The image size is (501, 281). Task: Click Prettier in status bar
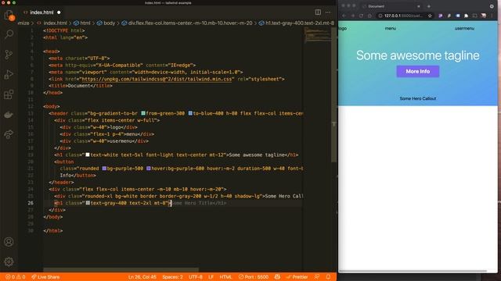click(297, 277)
